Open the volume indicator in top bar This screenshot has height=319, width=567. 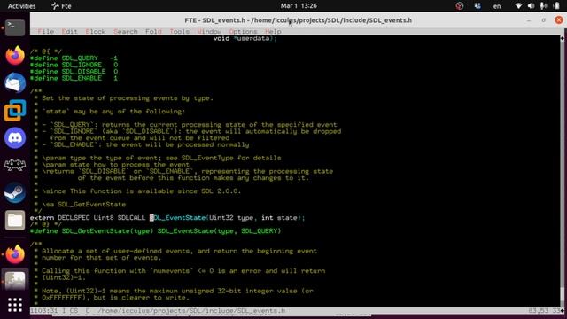tap(531, 6)
